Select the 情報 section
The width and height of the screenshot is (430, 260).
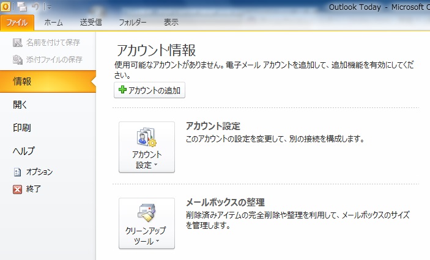click(x=48, y=81)
